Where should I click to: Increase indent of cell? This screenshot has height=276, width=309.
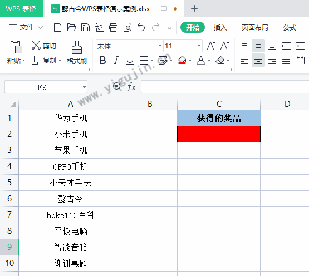(300, 46)
